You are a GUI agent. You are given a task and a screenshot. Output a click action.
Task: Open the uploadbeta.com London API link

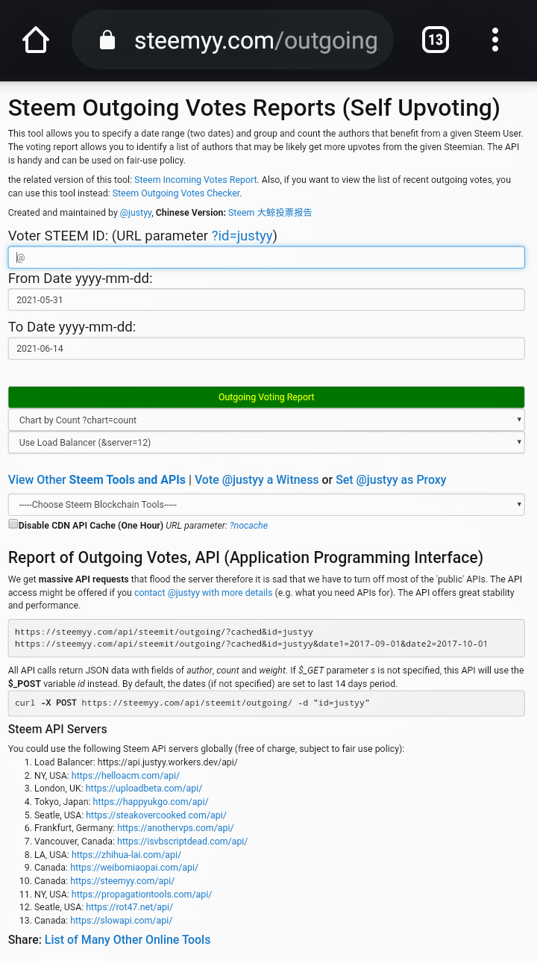[x=144, y=789]
